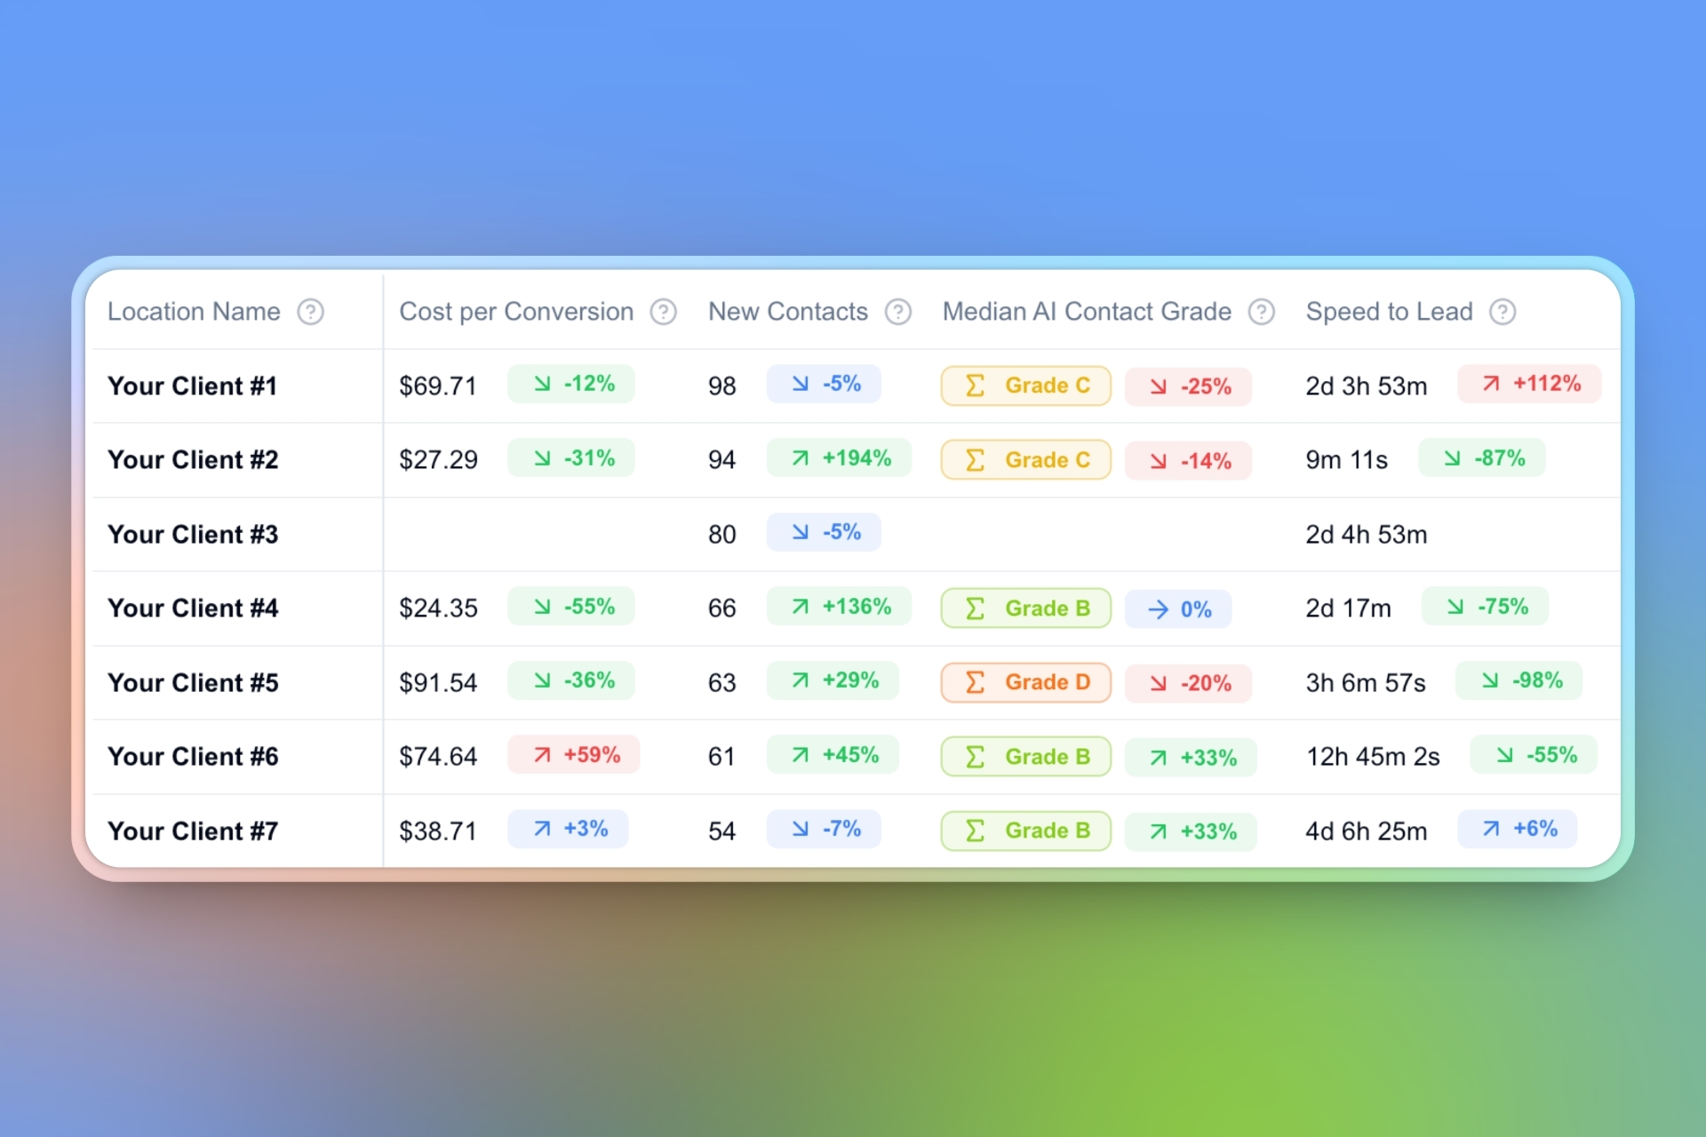The width and height of the screenshot is (1706, 1137).
Task: Click the +112% badge in Client #1's Speed to Lead
Action: point(1528,384)
